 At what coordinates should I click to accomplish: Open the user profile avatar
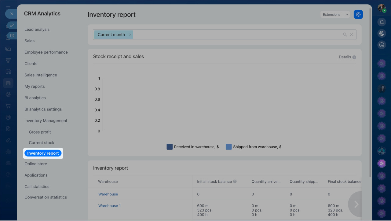click(382, 8)
